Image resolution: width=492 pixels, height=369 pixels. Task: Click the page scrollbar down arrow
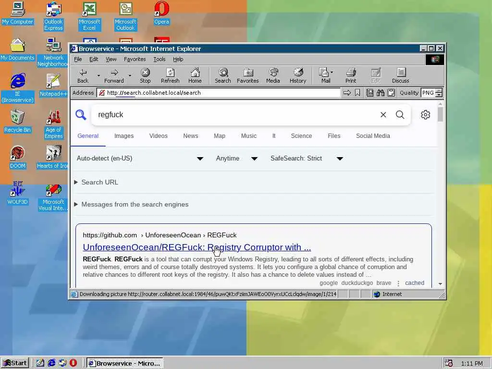coord(440,283)
